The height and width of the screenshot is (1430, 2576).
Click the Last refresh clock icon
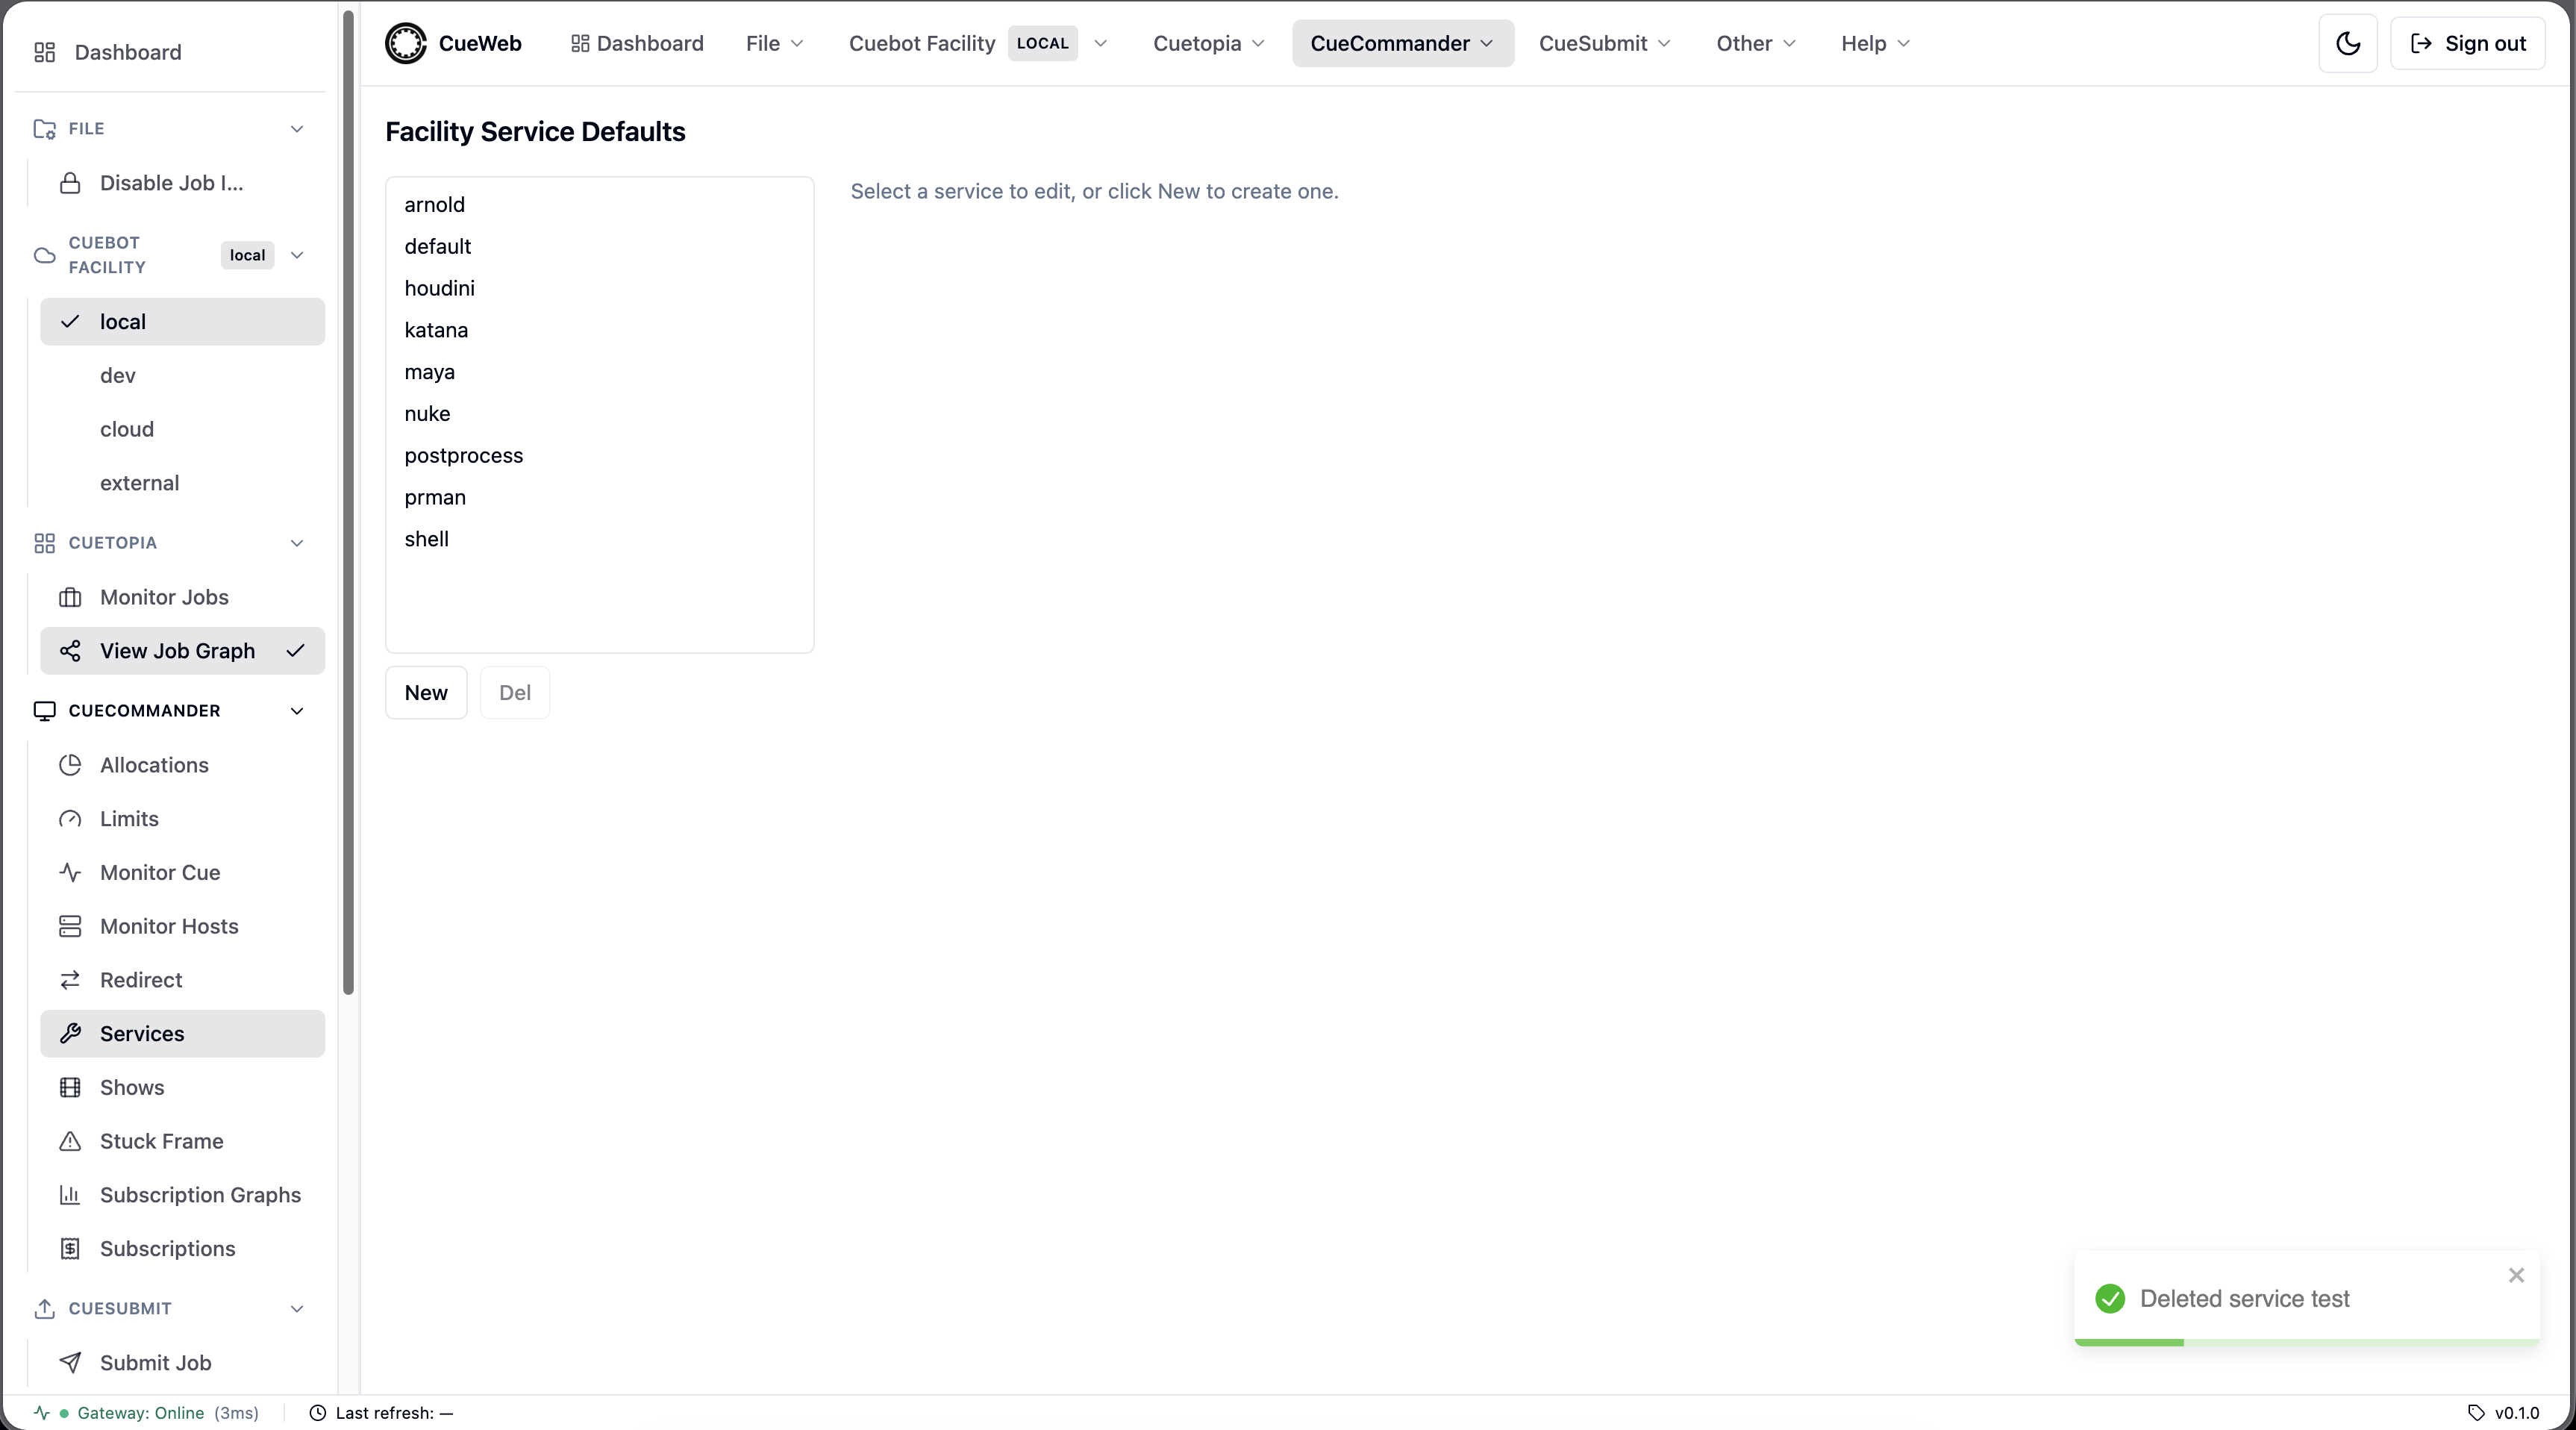pyautogui.click(x=318, y=1413)
